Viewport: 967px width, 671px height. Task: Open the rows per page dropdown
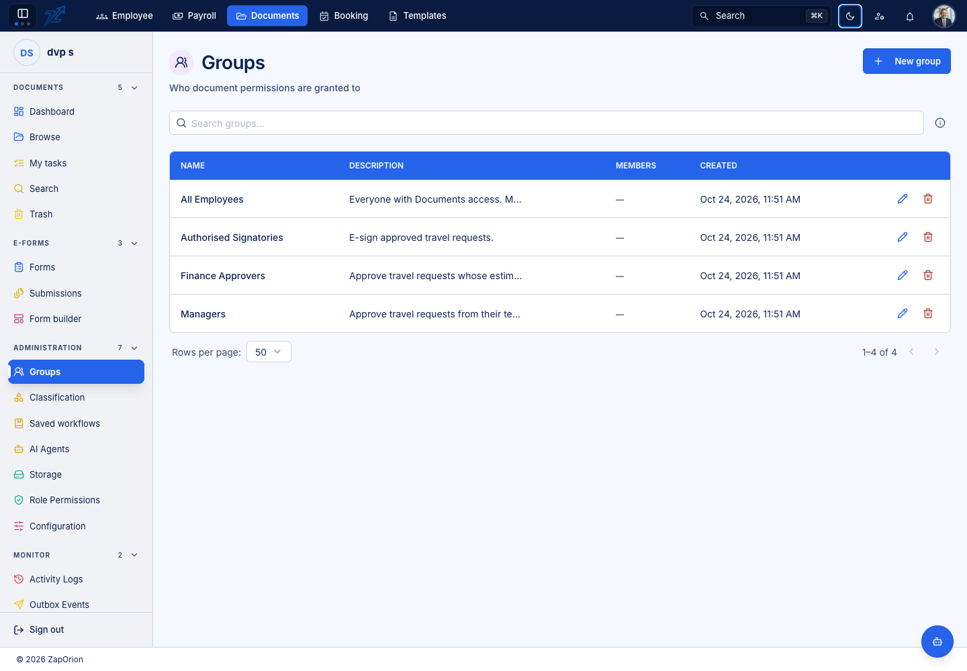tap(269, 352)
